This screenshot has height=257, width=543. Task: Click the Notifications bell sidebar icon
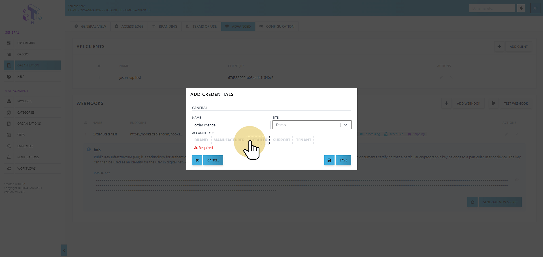tap(9, 157)
